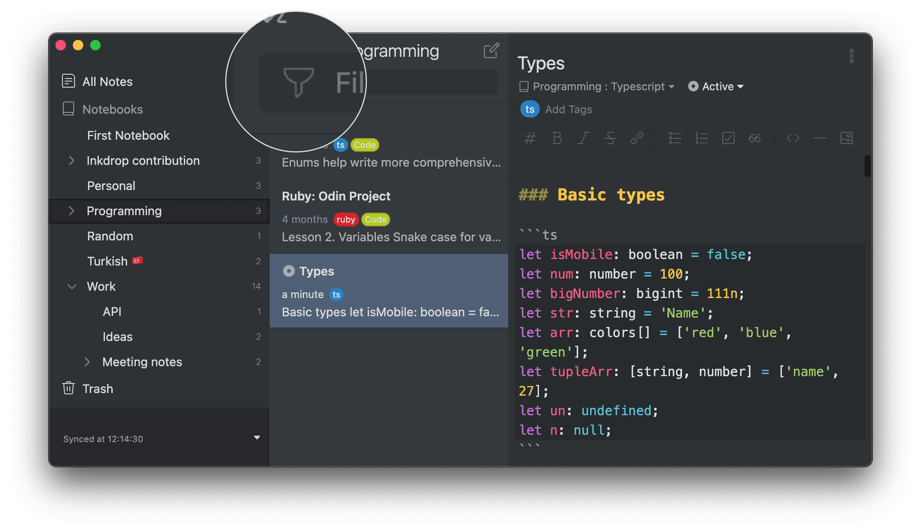Apply italic formatting to text
The image size is (921, 531).
click(x=583, y=138)
